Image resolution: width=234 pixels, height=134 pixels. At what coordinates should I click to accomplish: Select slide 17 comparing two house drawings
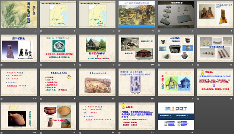(x=176, y=82)
